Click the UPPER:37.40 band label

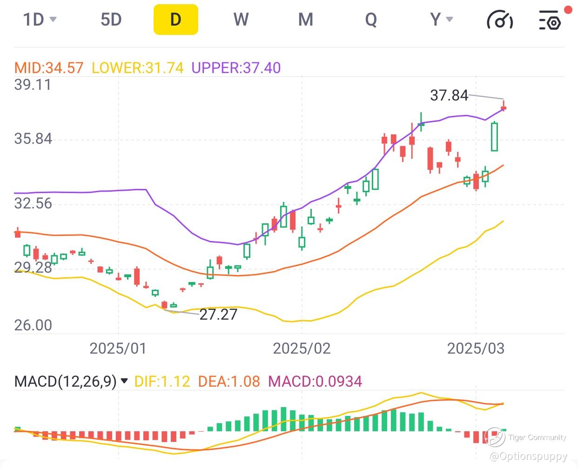point(236,68)
